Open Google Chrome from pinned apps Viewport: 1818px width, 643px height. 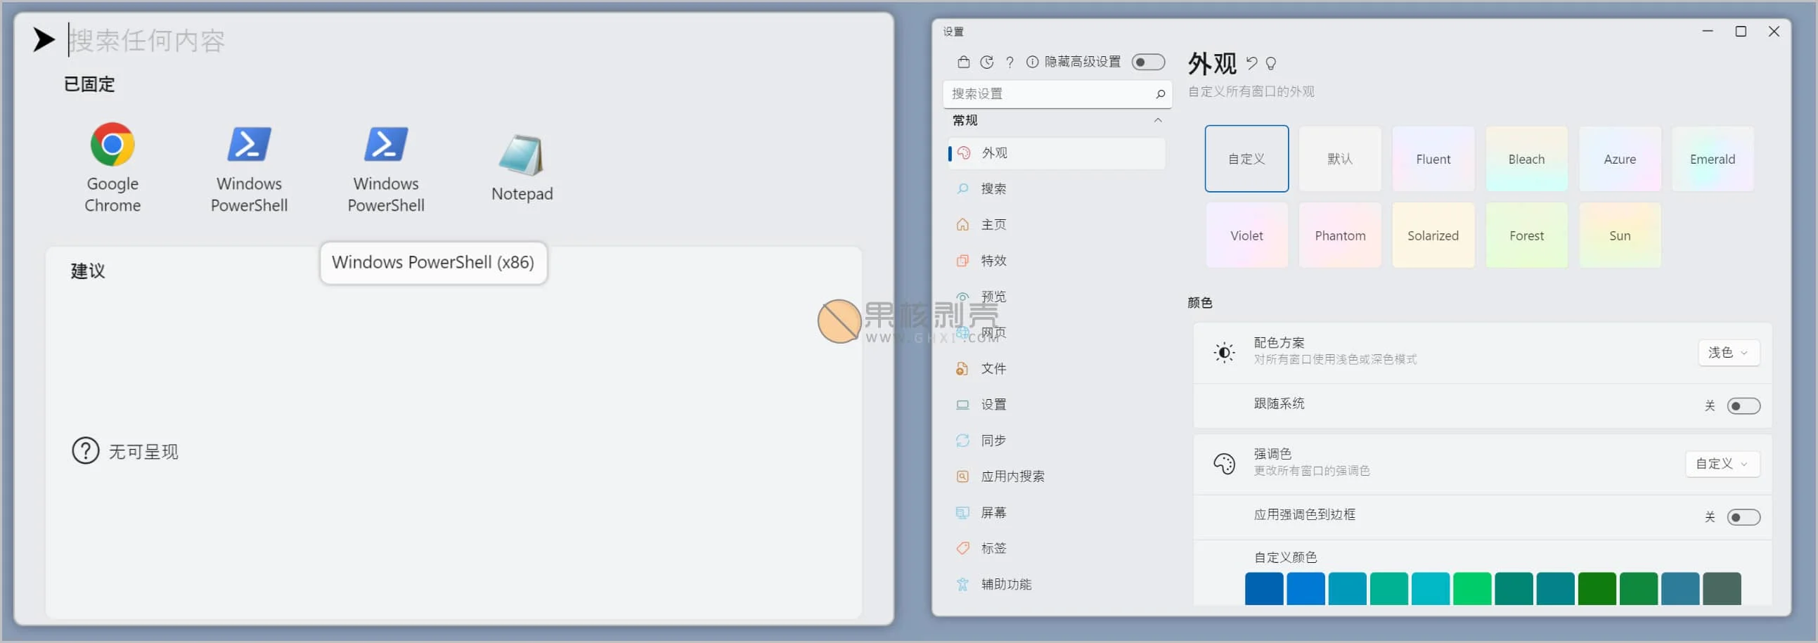(112, 167)
